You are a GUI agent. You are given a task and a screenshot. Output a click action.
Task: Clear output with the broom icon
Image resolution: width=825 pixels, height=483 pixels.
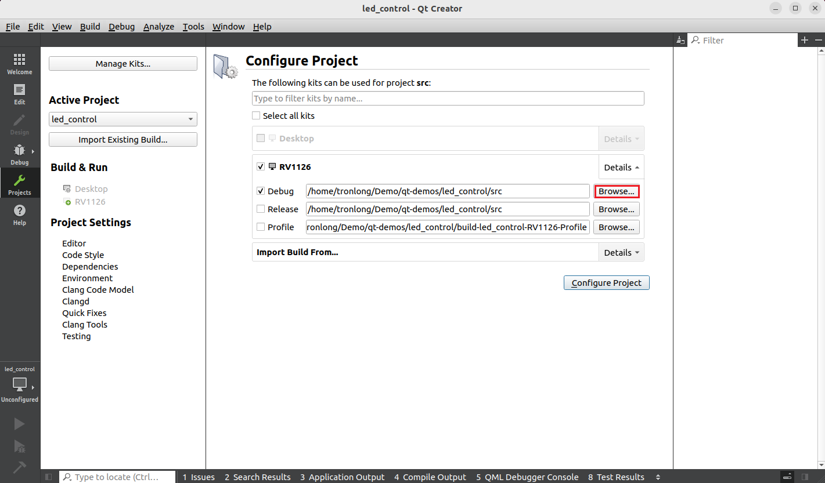pos(680,40)
